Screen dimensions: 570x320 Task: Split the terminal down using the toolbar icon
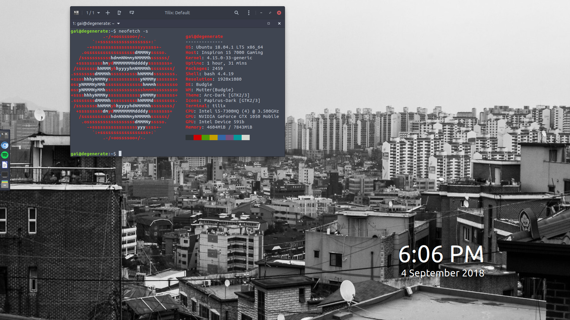coord(132,13)
